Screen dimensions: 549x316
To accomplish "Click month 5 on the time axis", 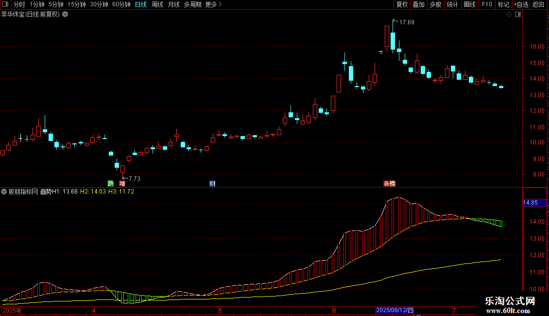I will coord(220,310).
